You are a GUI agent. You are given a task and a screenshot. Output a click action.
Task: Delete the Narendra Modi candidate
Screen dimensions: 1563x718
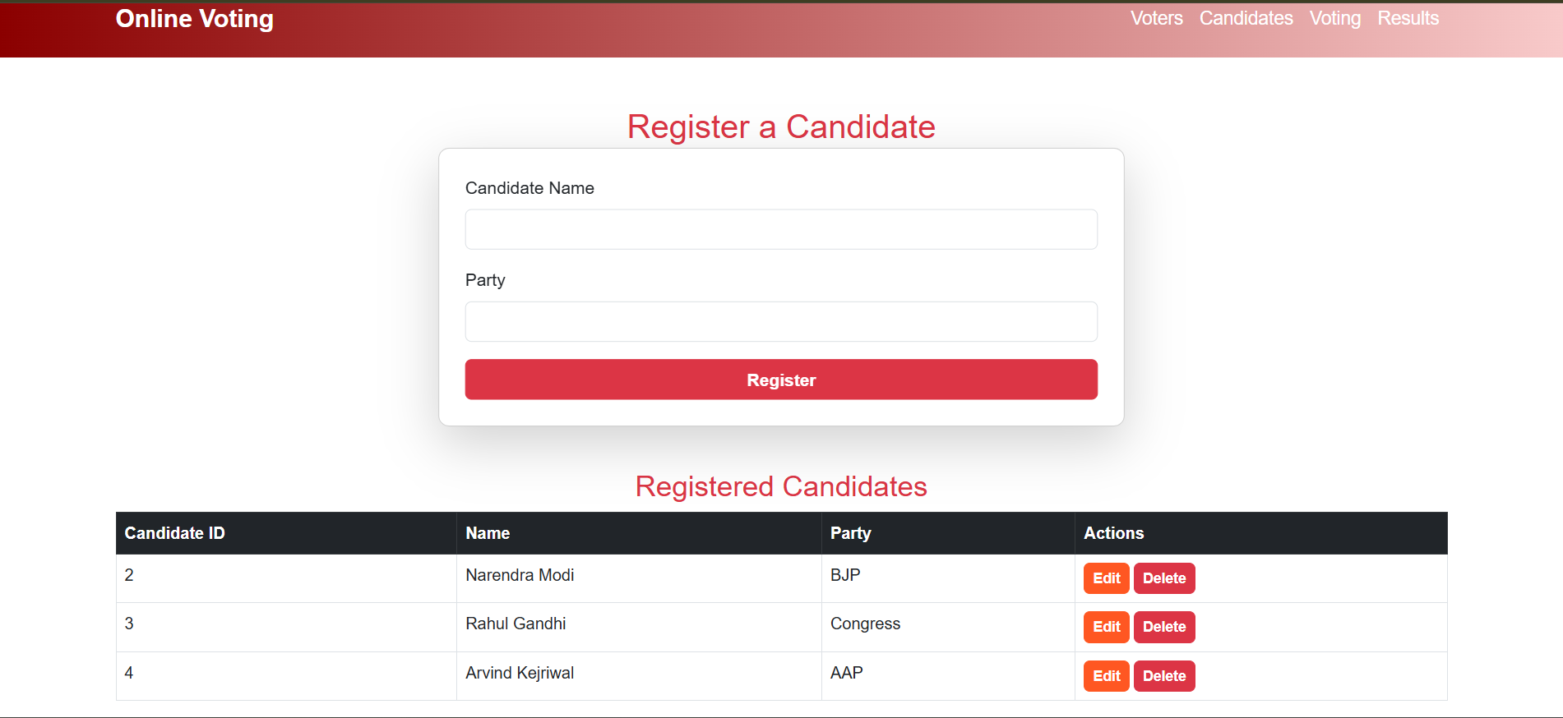tap(1164, 578)
